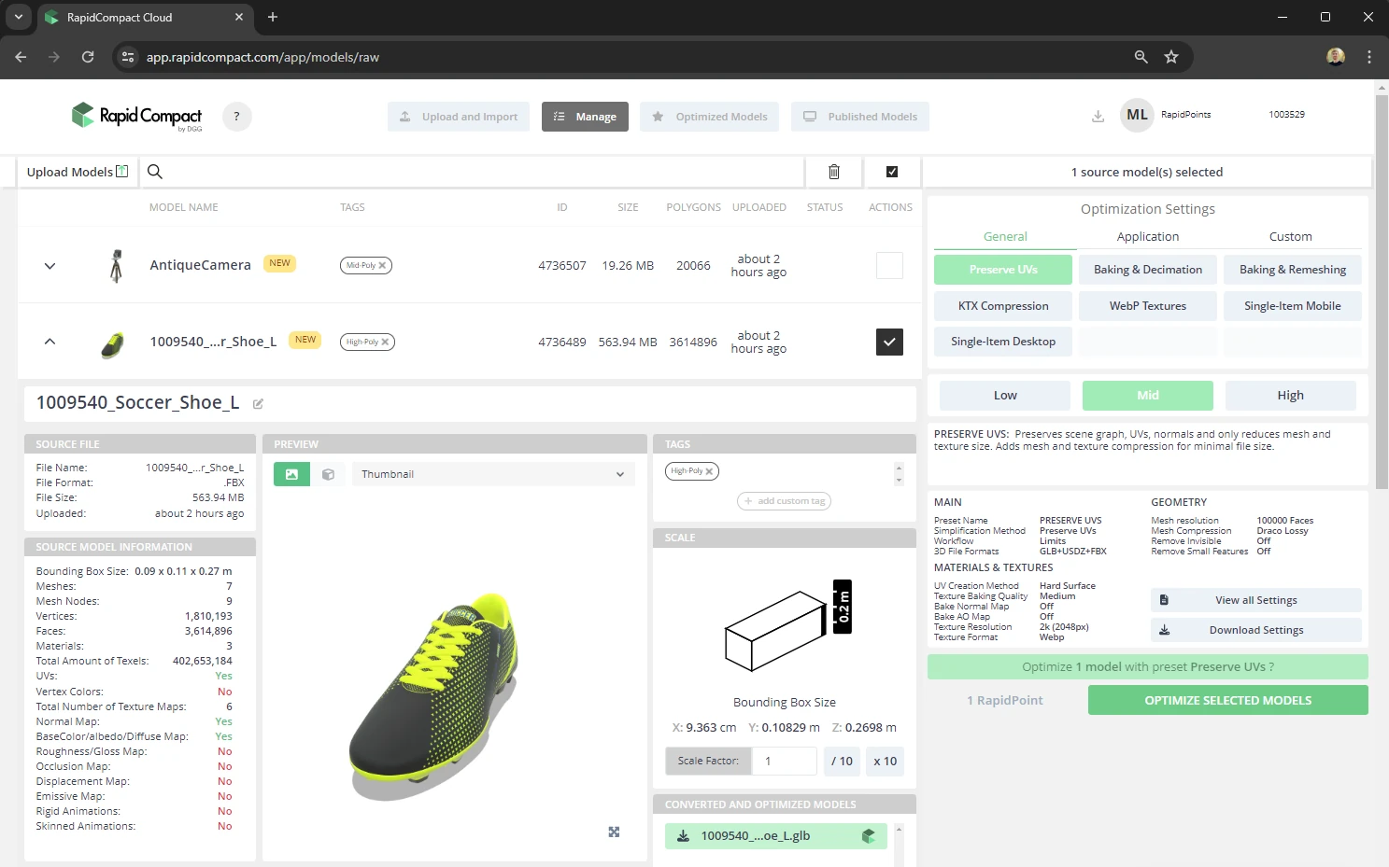The image size is (1389, 867).
Task: Open the Manage section
Action: click(x=585, y=117)
